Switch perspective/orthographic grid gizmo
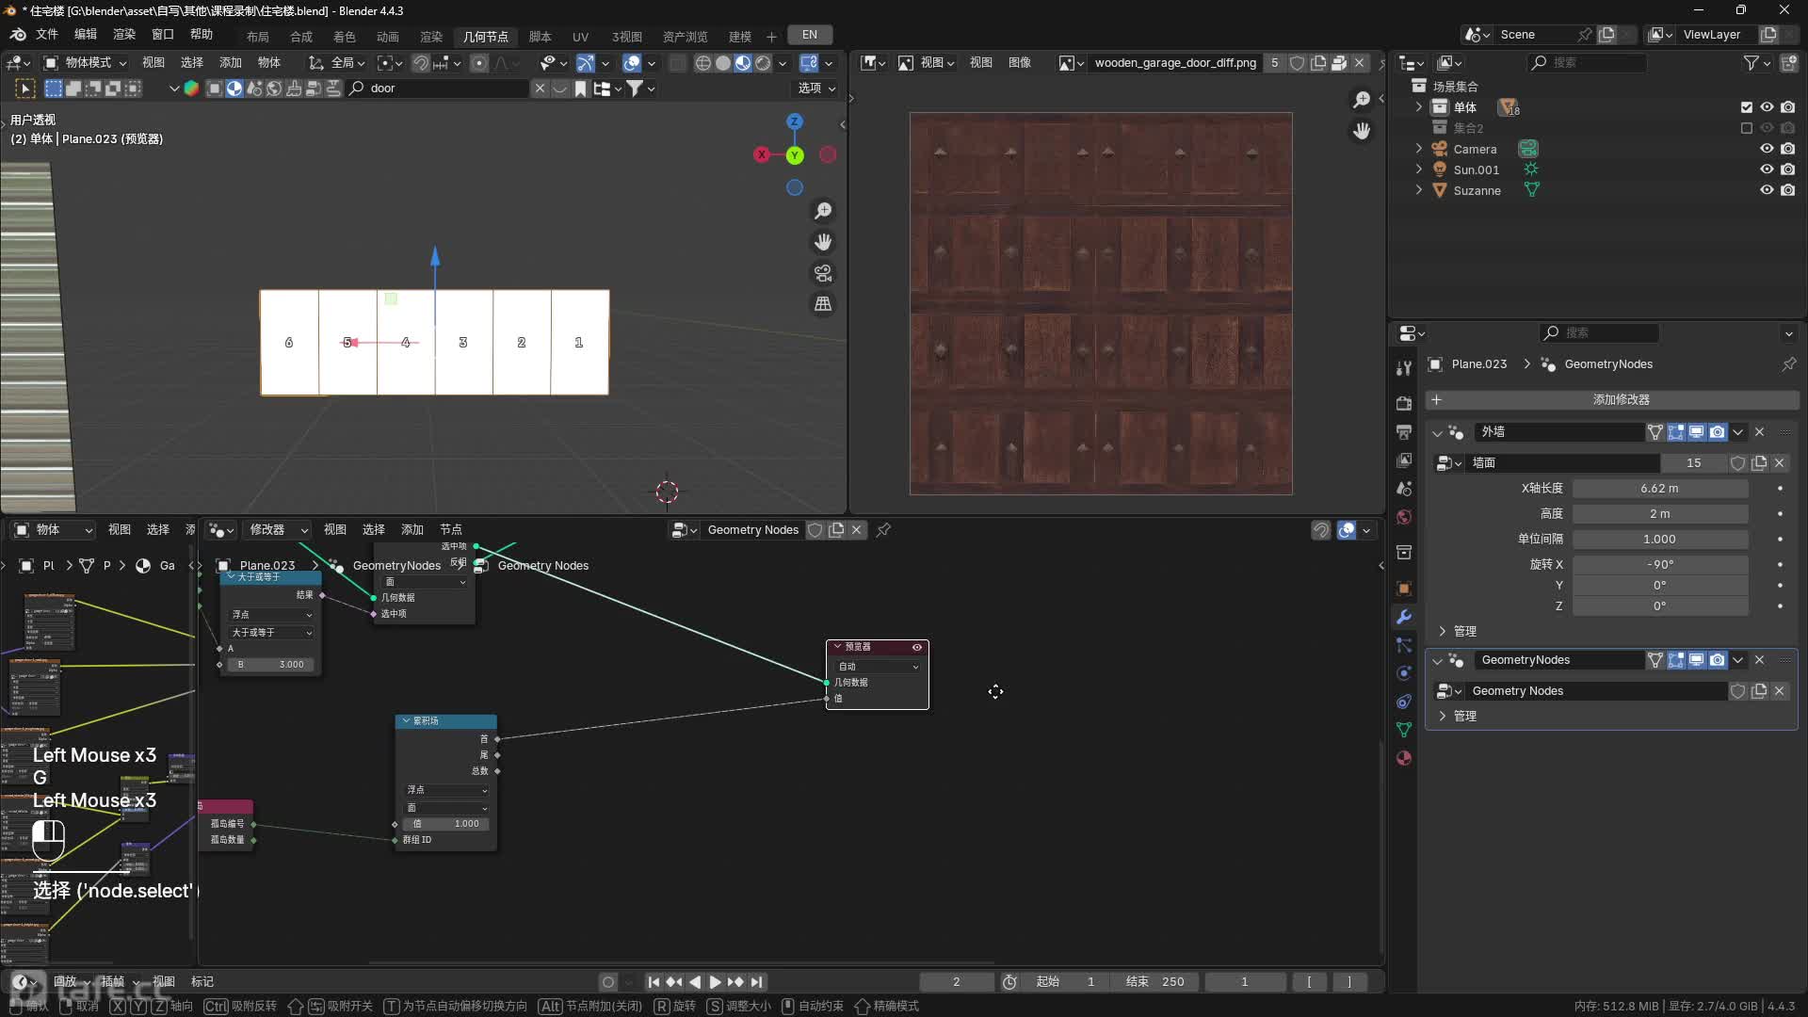 823,304
